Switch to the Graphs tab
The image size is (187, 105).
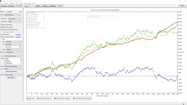pos(60,6)
